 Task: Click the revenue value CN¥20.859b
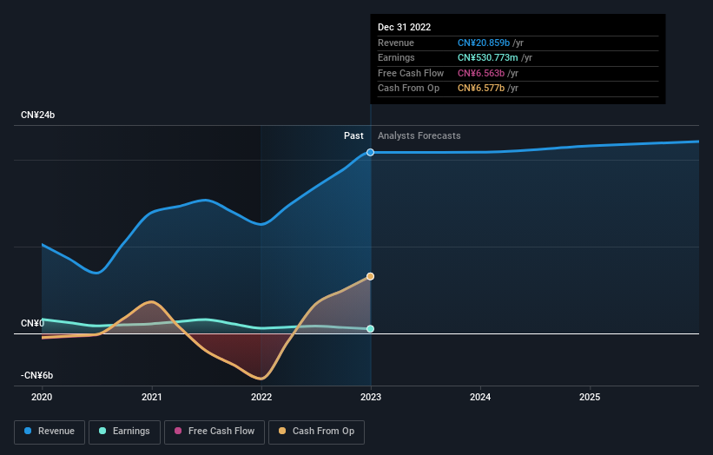coord(484,43)
